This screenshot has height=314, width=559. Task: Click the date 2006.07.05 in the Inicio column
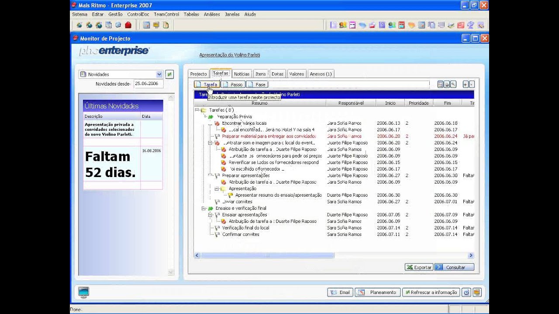tap(388, 215)
